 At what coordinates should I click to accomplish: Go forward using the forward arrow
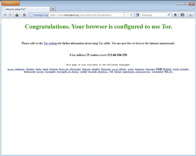10,15
